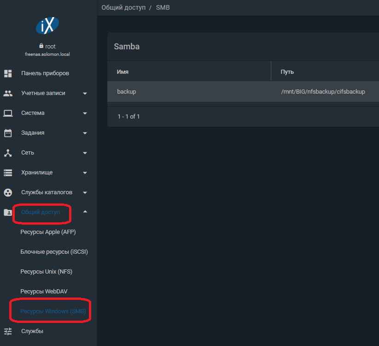Image resolution: width=379 pixels, height=346 pixels.
Task: Click Общий доступ breadcrumb link
Action: 123,8
